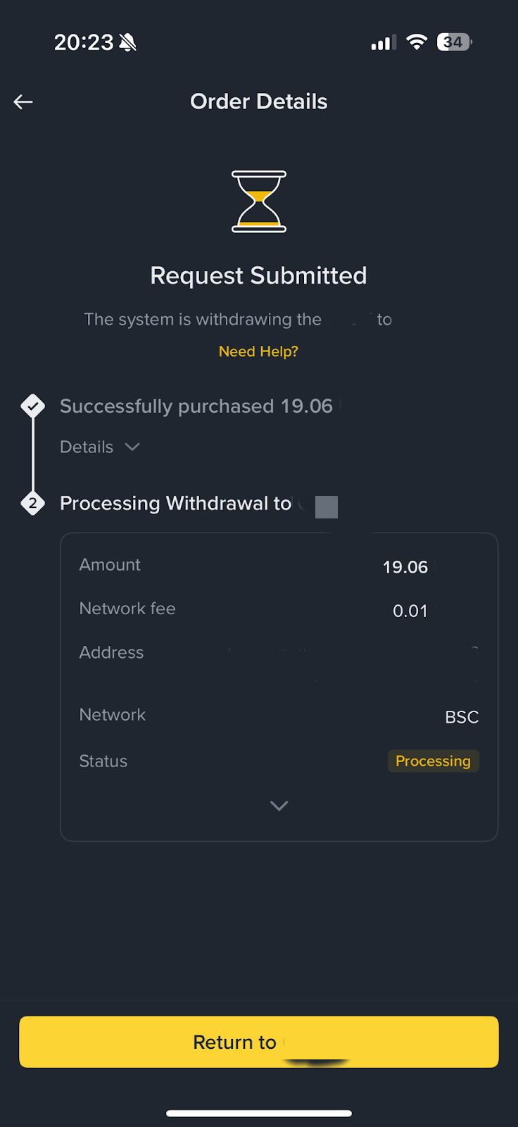Go back using the left arrow

point(23,102)
